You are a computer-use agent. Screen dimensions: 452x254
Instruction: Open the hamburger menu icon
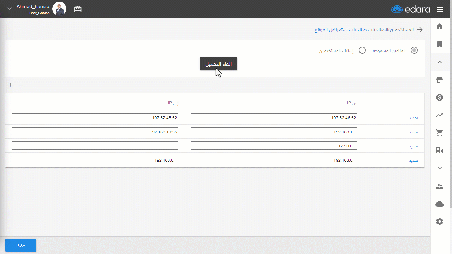tap(440, 10)
